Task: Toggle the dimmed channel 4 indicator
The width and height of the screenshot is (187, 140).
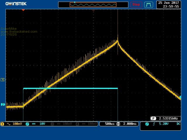Action: pos(77,124)
